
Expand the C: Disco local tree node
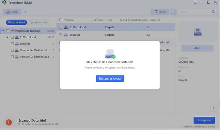(8, 37)
